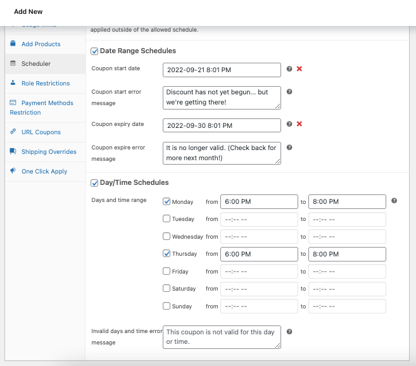
Task: Click the Wednesday from time field
Action: coord(259,237)
